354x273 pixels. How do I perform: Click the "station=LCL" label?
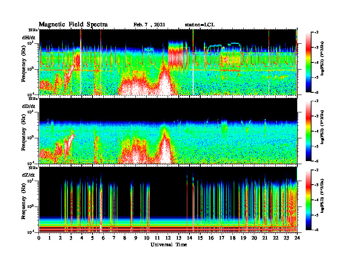[x=199, y=25]
